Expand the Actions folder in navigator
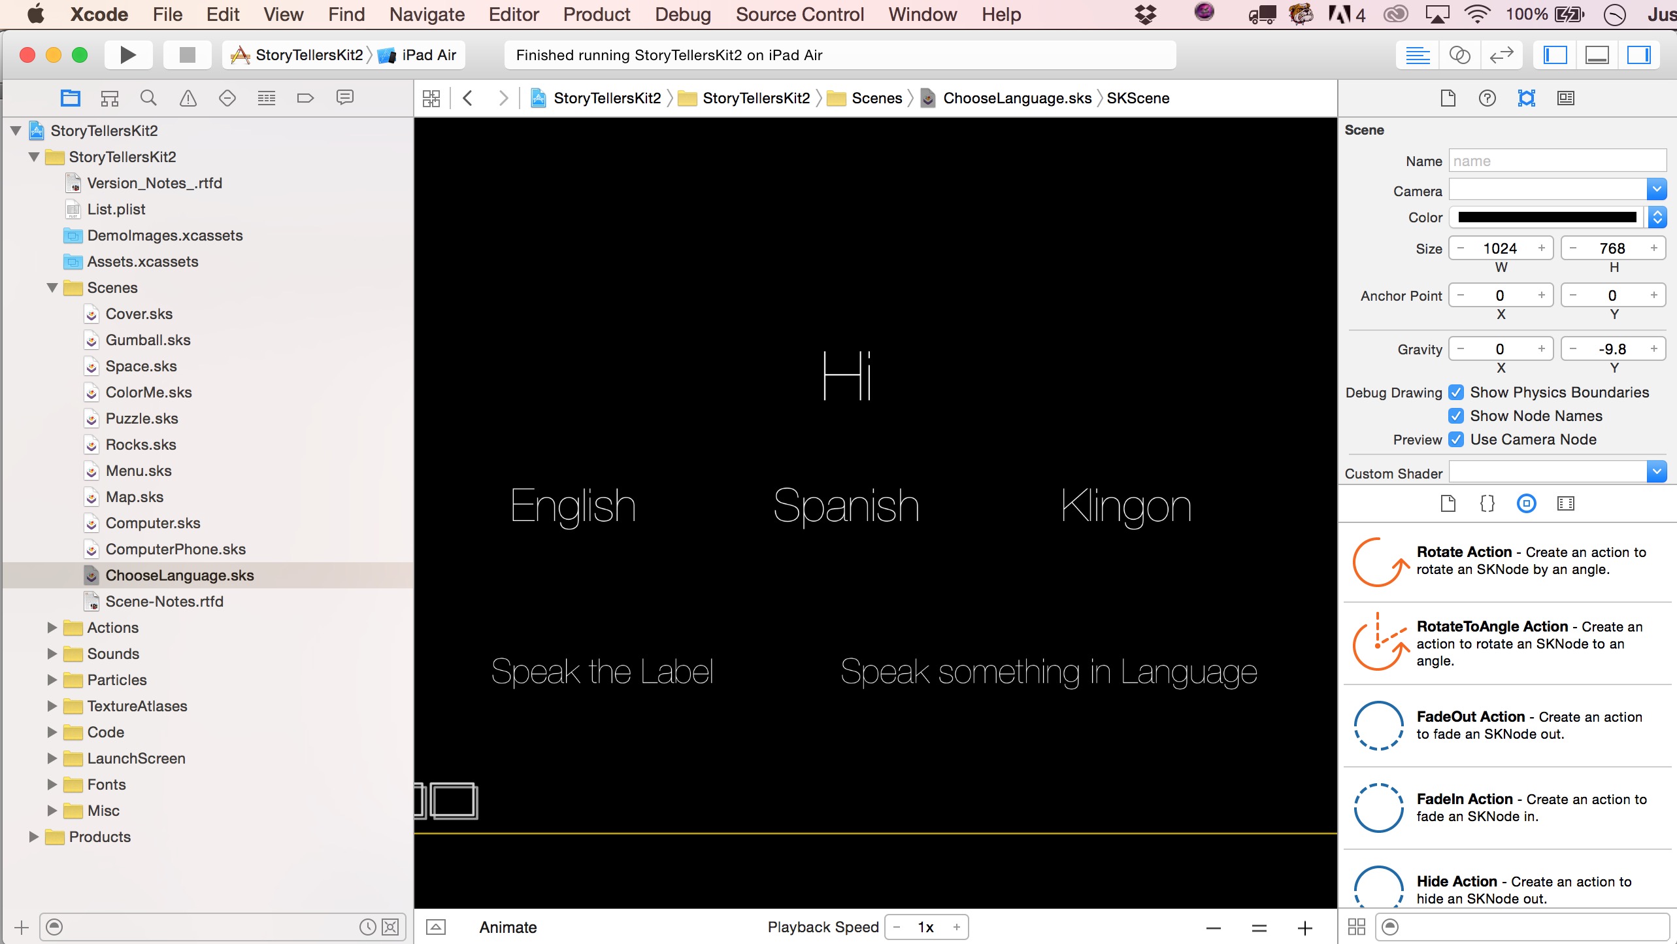This screenshot has width=1677, height=944. 52,628
